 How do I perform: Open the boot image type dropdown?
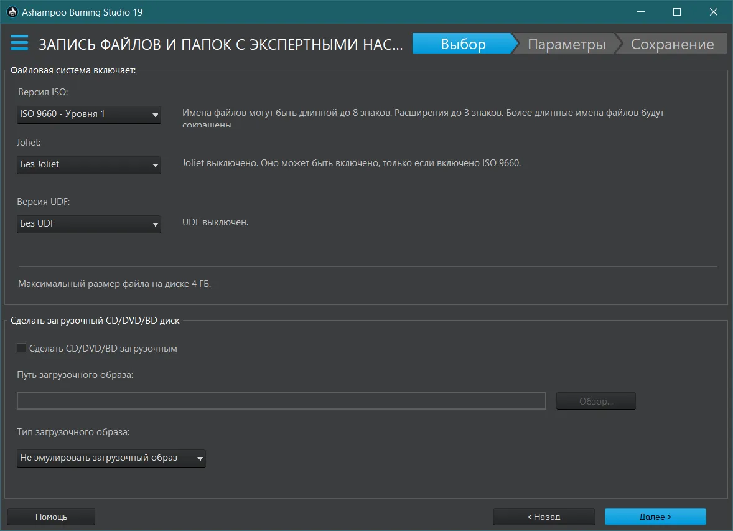pyautogui.click(x=111, y=458)
